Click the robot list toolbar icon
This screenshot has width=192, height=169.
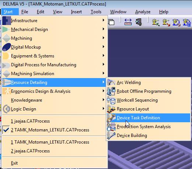(x=187, y=23)
